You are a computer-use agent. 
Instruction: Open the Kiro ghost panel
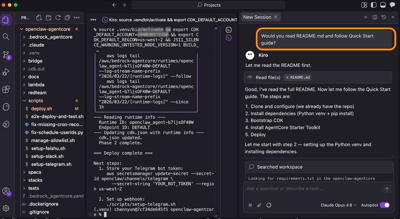click(6, 107)
